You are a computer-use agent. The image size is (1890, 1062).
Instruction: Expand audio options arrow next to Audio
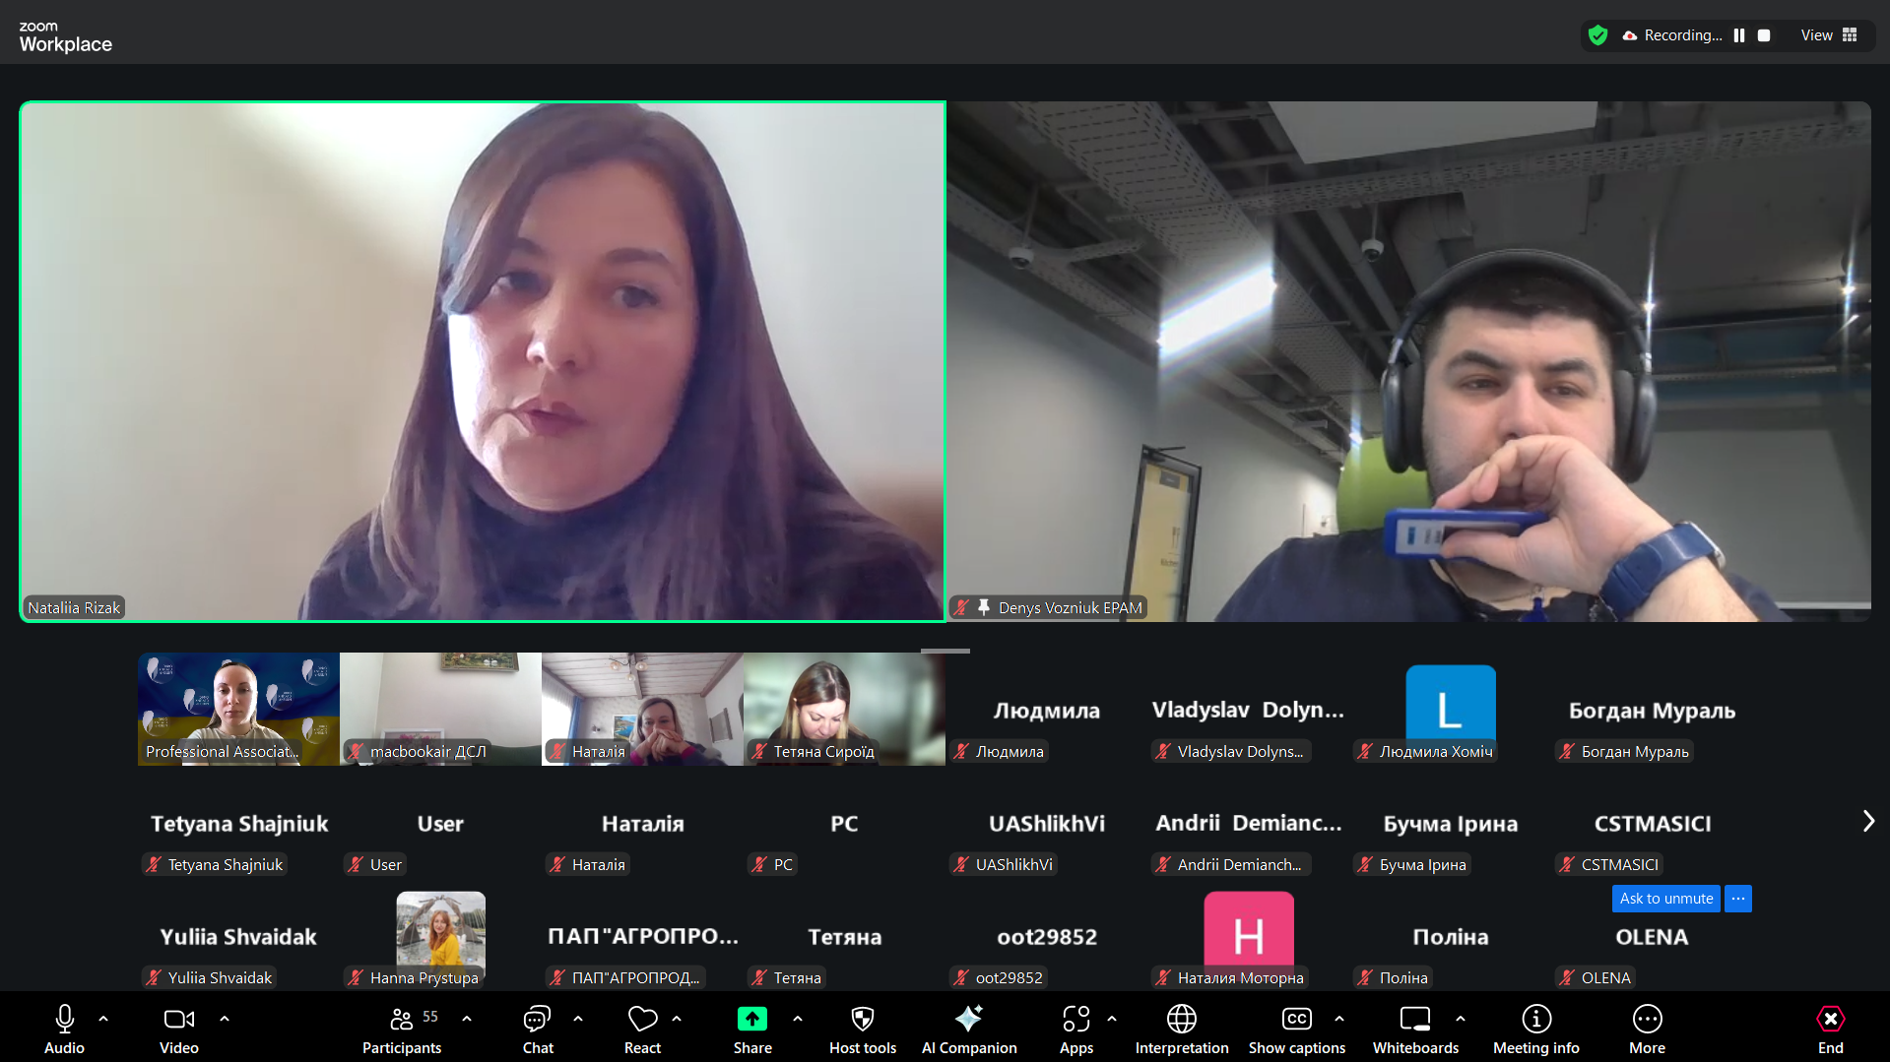pos(103,1019)
